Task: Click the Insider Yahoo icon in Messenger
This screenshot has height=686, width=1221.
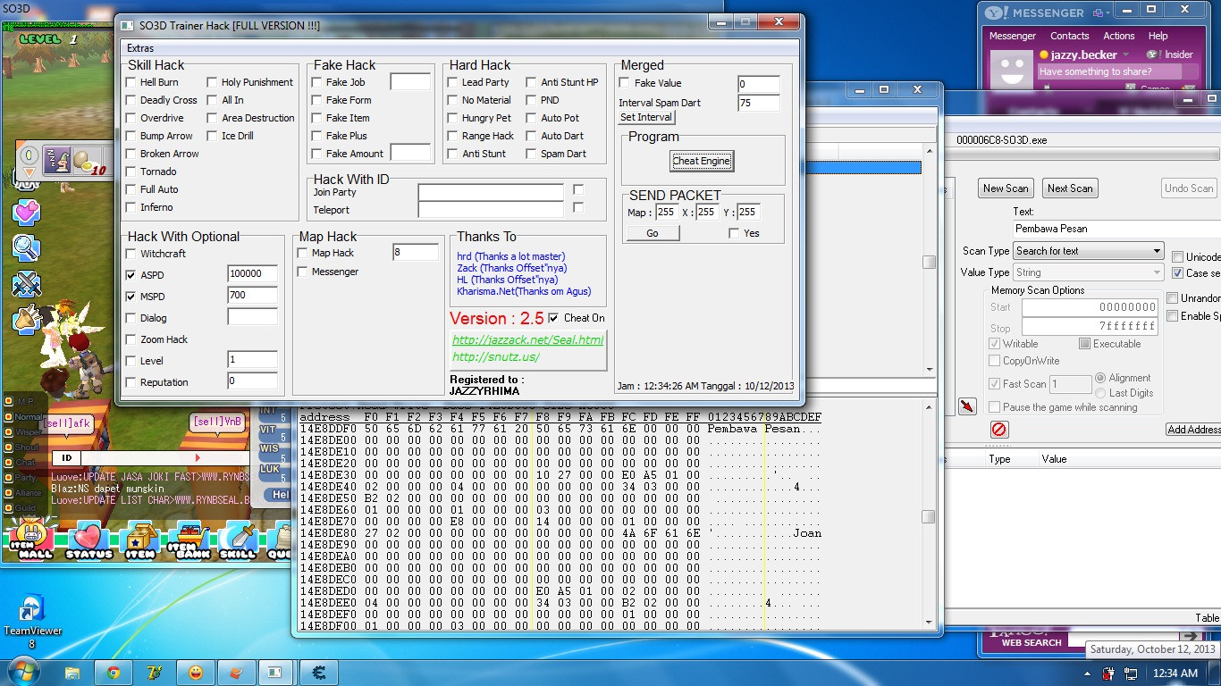Action: [x=1168, y=54]
